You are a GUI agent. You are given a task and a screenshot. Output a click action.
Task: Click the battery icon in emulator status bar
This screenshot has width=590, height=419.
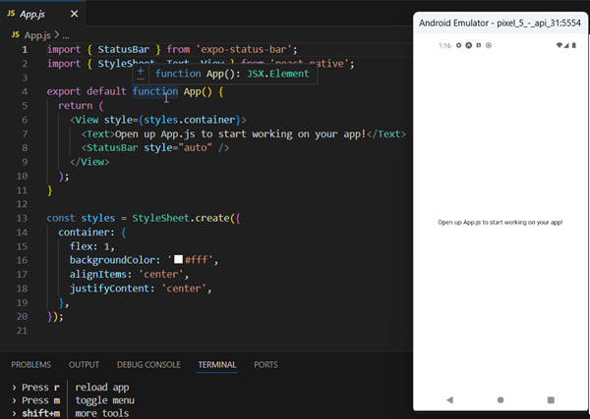point(574,45)
